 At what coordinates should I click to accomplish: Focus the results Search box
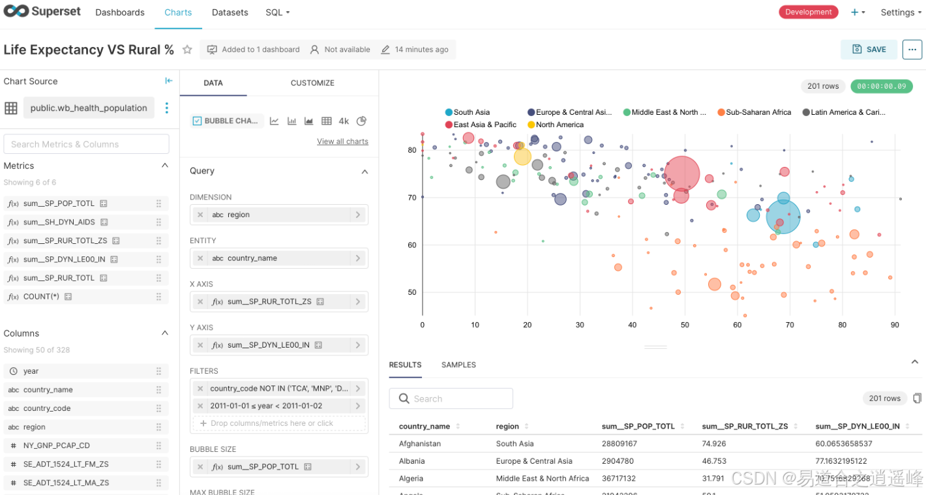(451, 398)
